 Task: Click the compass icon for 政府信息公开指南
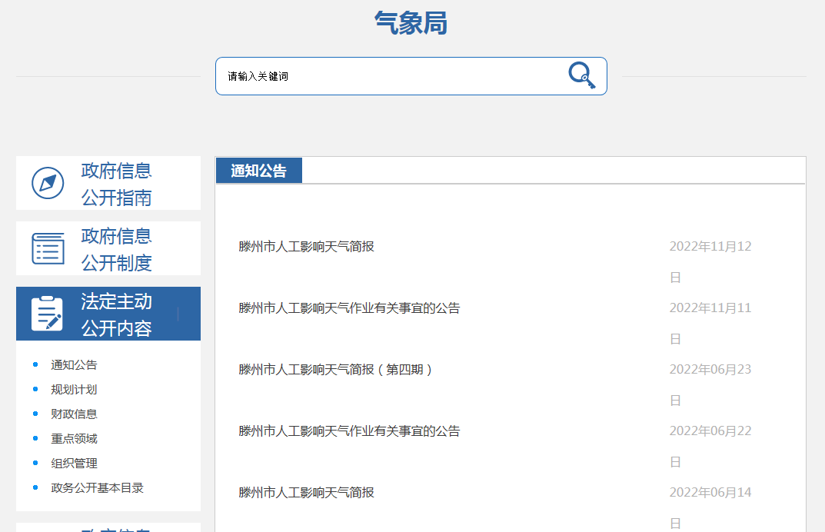point(48,183)
